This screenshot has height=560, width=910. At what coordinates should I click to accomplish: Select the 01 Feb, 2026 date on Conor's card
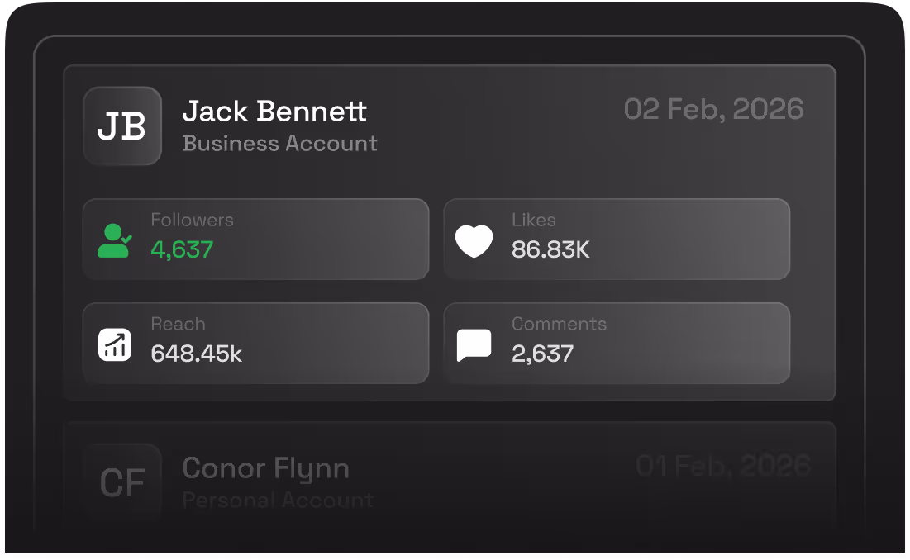pos(724,465)
